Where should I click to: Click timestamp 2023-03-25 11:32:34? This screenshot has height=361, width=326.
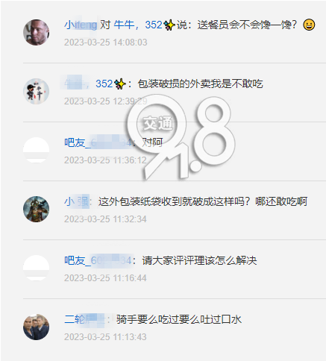(x=105, y=219)
